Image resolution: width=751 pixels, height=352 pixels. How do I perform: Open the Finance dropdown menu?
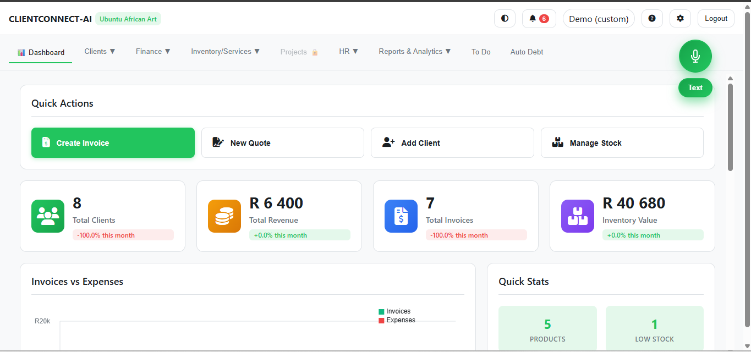coord(153,51)
